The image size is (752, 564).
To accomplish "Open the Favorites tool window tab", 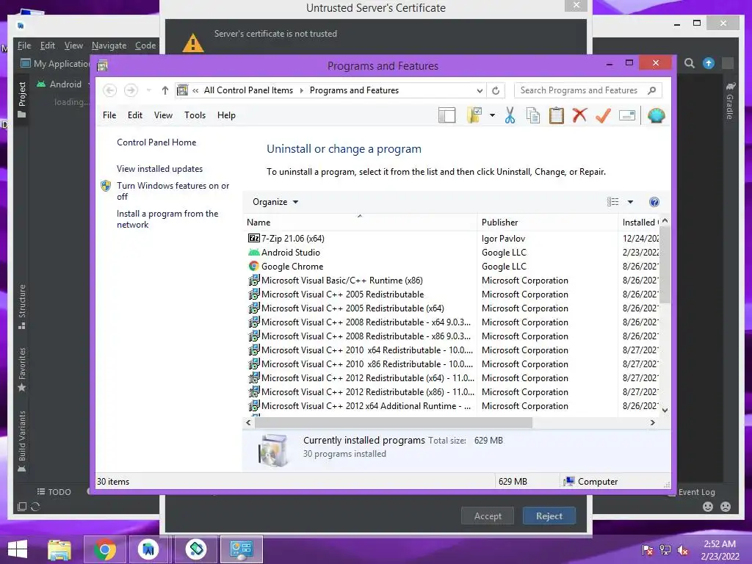I will [x=21, y=369].
